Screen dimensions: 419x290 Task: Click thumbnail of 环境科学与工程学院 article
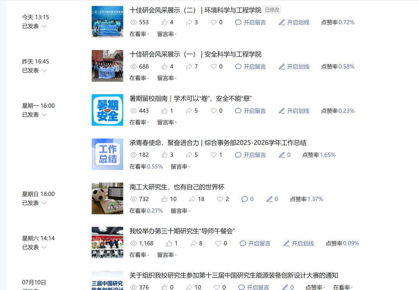(107, 22)
